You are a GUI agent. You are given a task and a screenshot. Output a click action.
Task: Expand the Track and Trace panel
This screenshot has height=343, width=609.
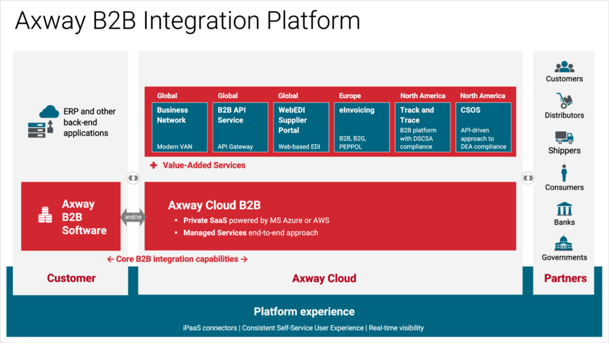pos(422,127)
